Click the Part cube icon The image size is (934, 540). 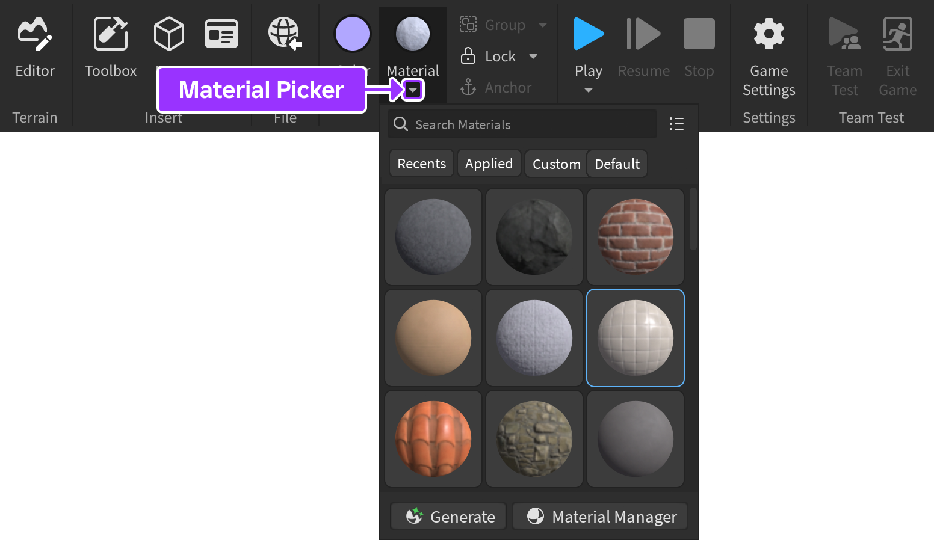tap(169, 34)
